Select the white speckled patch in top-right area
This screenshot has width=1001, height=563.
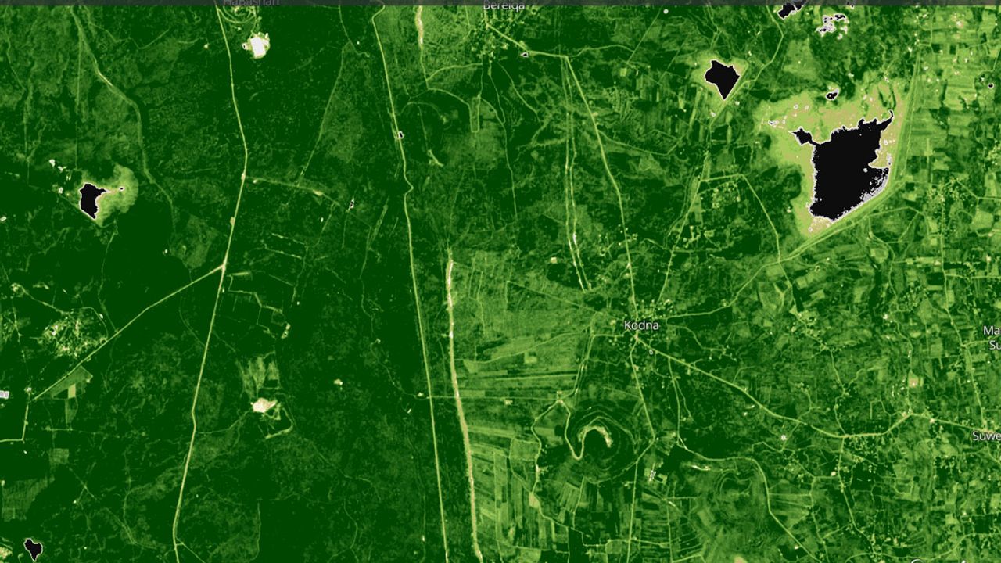832,23
